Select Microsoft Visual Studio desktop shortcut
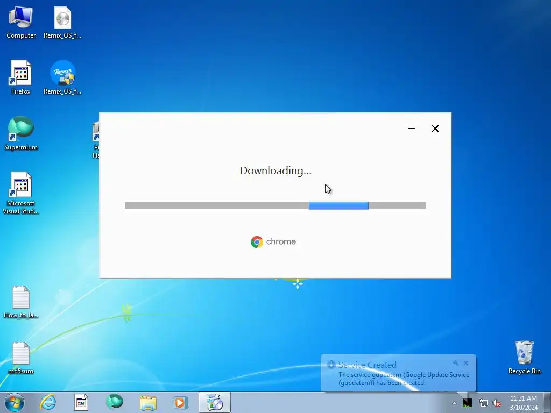551x413 pixels. [21, 193]
